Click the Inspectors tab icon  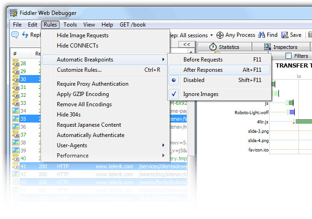(x=267, y=47)
